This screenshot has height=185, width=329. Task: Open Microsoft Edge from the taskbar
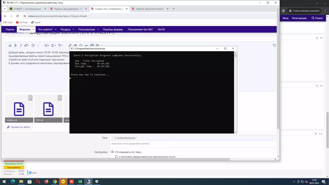(13, 182)
